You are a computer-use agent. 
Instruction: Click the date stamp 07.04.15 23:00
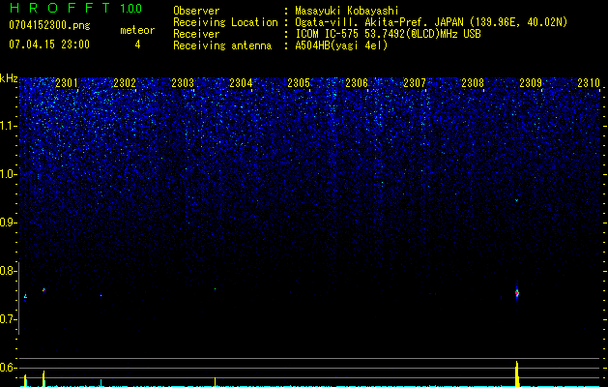[49, 45]
